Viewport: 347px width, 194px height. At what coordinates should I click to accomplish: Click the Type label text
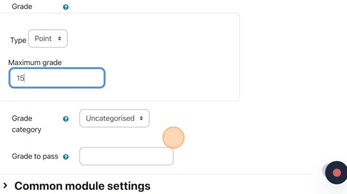pos(18,40)
